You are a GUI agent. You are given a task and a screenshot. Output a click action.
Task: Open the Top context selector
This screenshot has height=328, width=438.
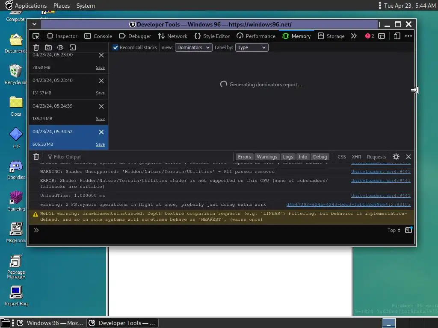coord(394,230)
